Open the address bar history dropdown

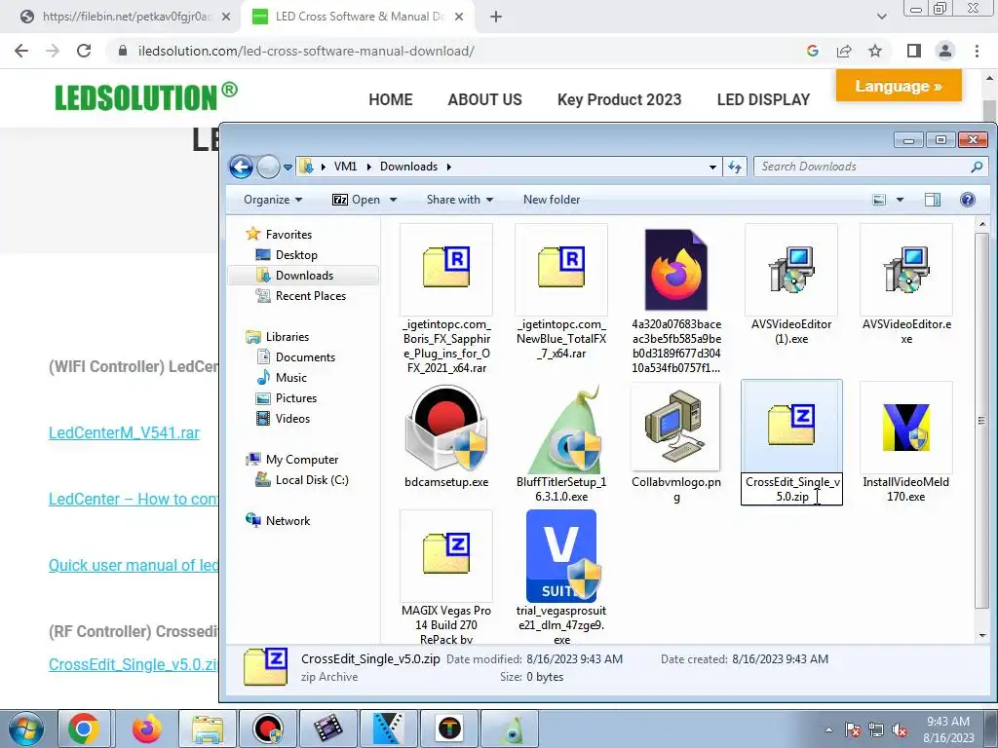pos(712,167)
